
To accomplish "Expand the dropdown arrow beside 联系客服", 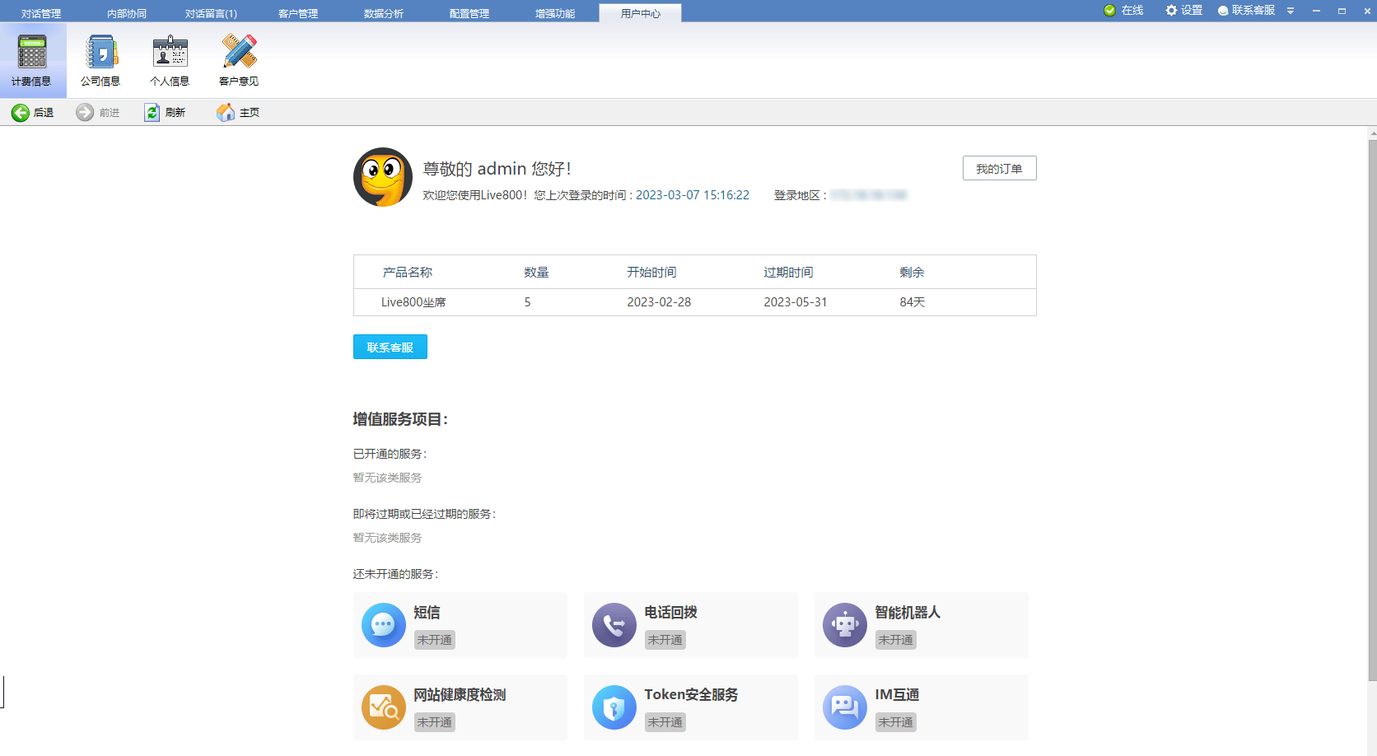I will (x=1290, y=11).
